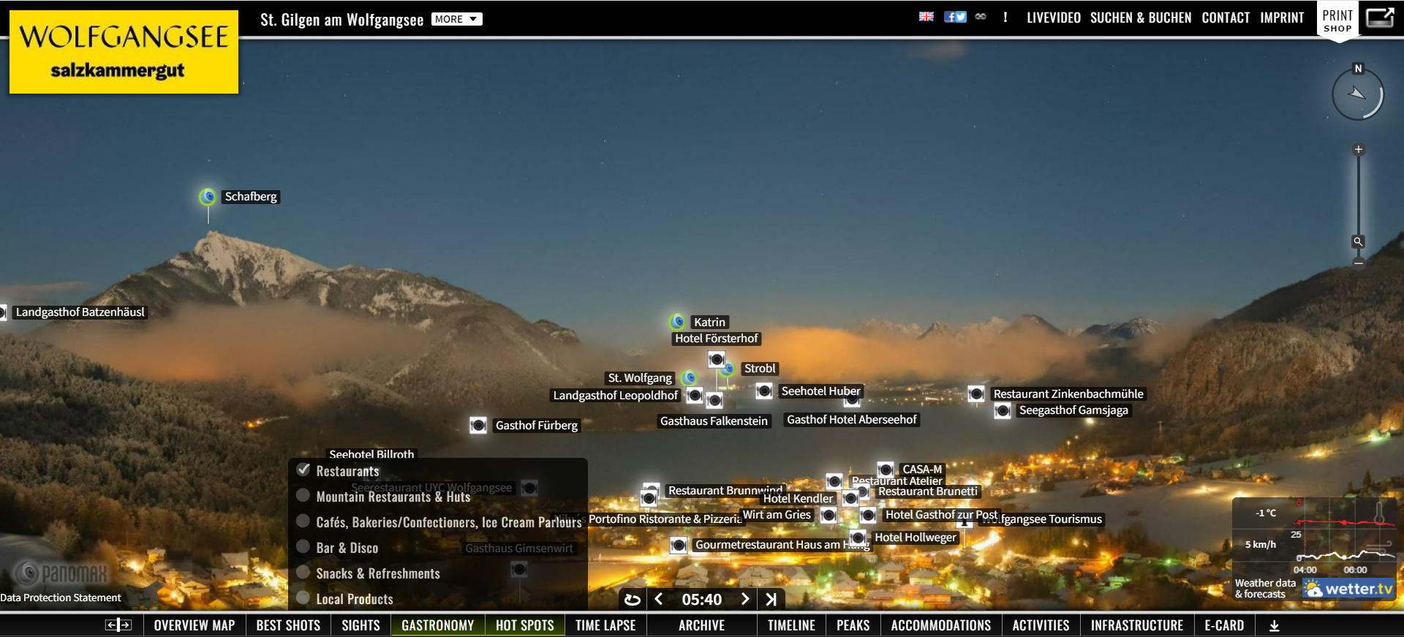Enable Cafés, Bakeries/Confectioners, Ice Cream Parlours filter
This screenshot has width=1404, height=637.
[303, 521]
